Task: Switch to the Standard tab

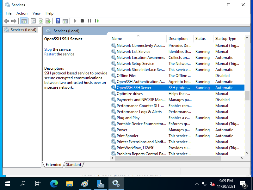Action: click(x=73, y=164)
